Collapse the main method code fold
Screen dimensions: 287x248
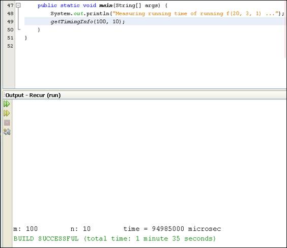pos(18,6)
